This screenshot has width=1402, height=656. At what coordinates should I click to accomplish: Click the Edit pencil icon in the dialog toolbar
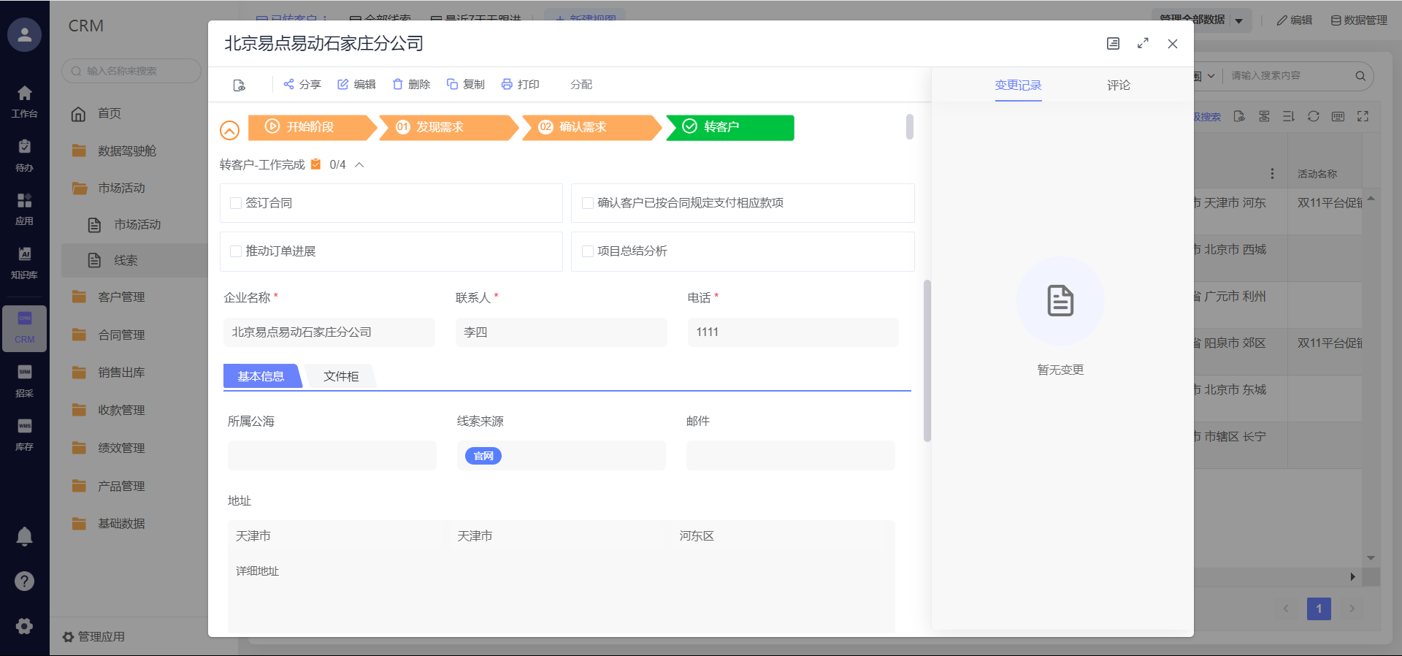click(342, 84)
